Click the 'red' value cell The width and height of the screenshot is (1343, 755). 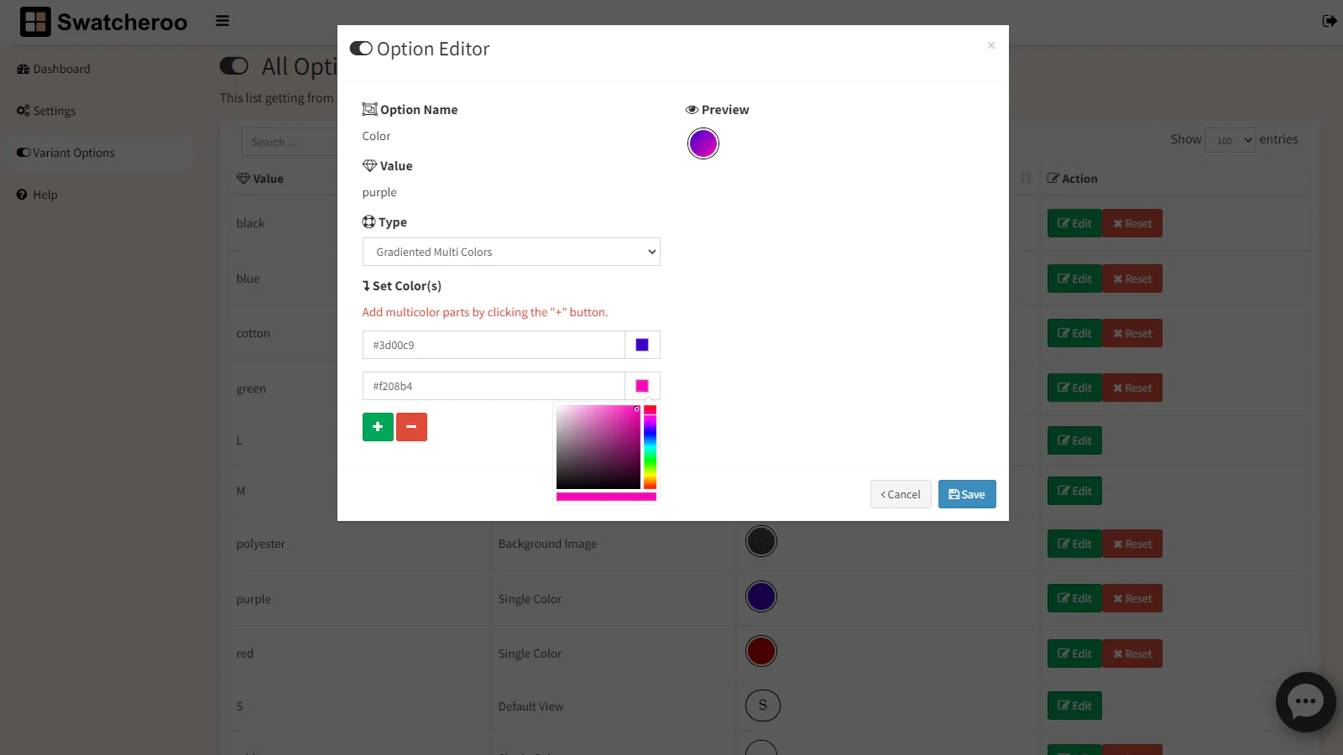(x=245, y=653)
